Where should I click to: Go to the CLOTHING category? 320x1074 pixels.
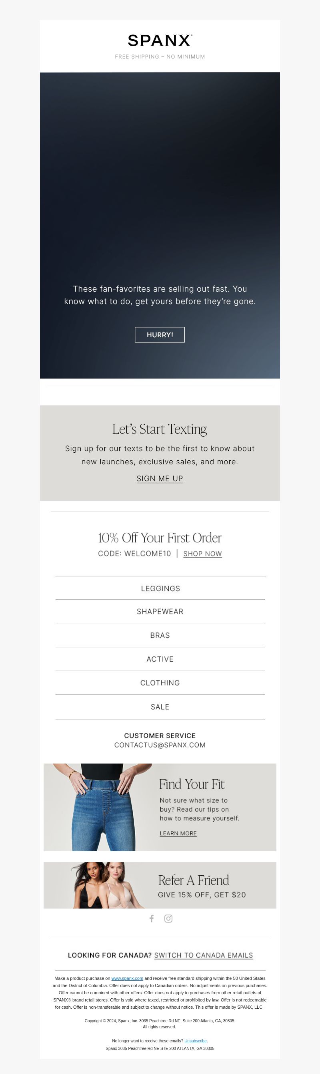160,683
